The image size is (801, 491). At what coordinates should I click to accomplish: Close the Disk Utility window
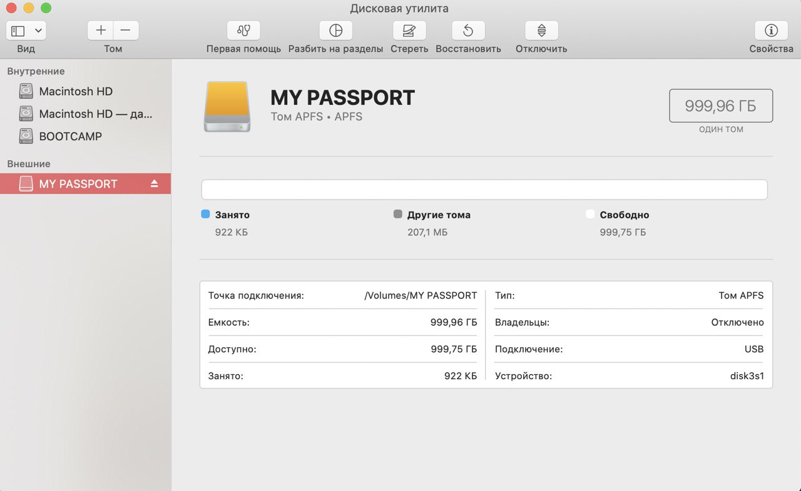[11, 8]
